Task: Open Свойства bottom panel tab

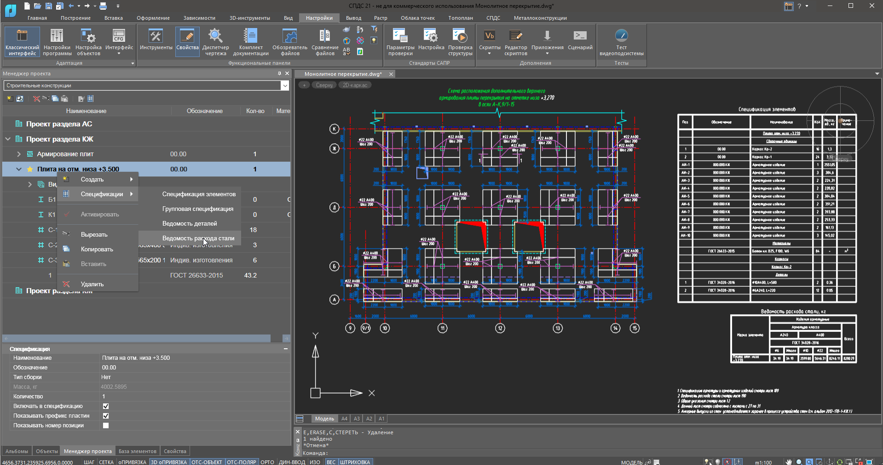Action: [x=175, y=451]
